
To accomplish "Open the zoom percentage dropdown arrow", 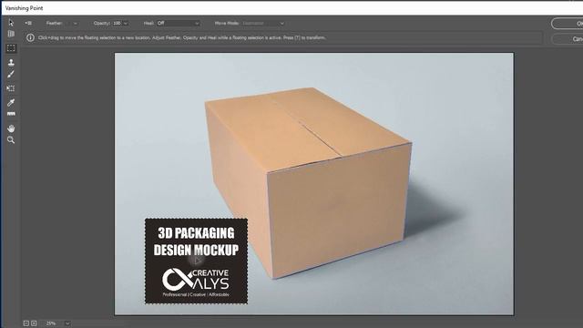I will (x=66, y=323).
